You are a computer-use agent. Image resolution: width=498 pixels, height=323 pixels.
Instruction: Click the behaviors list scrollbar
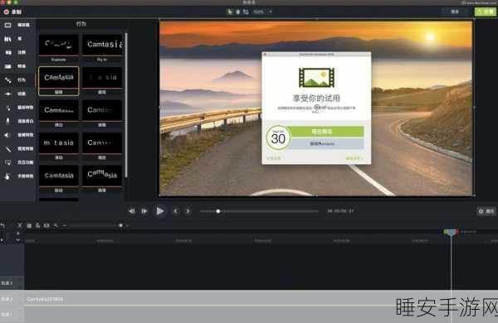coord(126,104)
